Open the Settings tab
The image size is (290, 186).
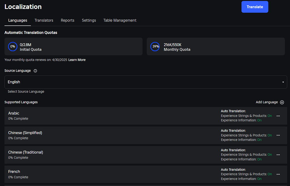tap(89, 20)
